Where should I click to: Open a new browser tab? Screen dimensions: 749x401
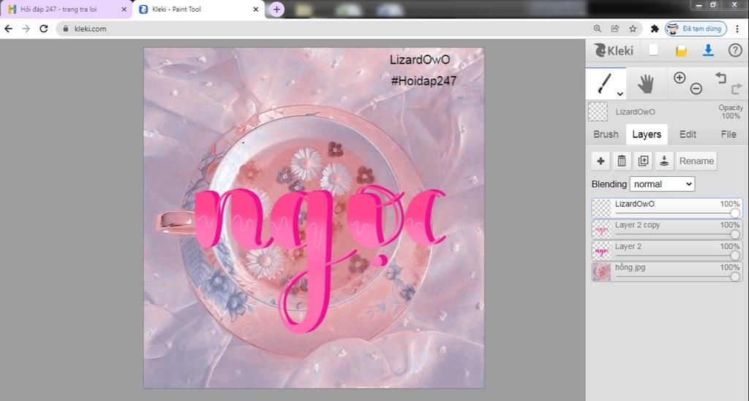(x=276, y=9)
